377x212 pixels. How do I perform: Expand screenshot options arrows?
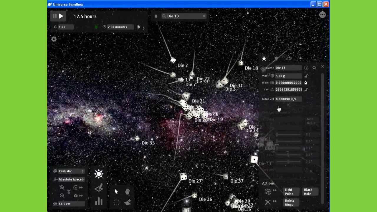click(x=81, y=196)
